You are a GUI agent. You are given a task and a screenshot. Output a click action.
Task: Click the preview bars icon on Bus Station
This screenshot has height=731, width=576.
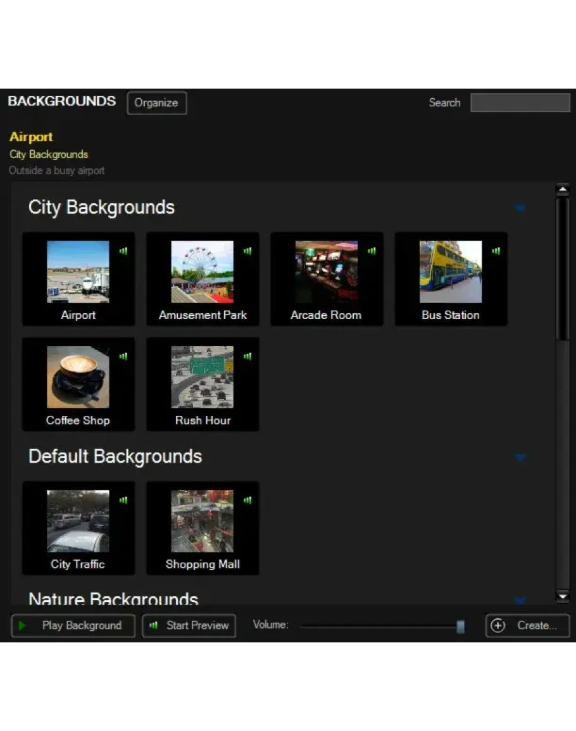click(496, 251)
